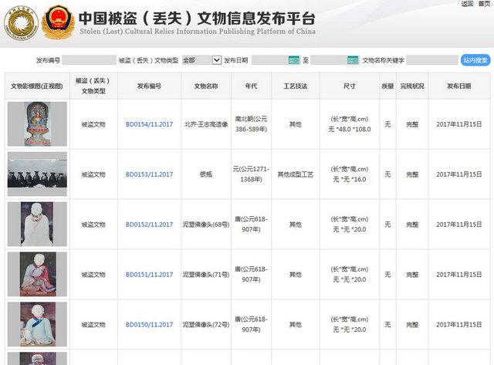Click the 质量 column header
Viewport: 494px width, 365px height.
(x=387, y=86)
